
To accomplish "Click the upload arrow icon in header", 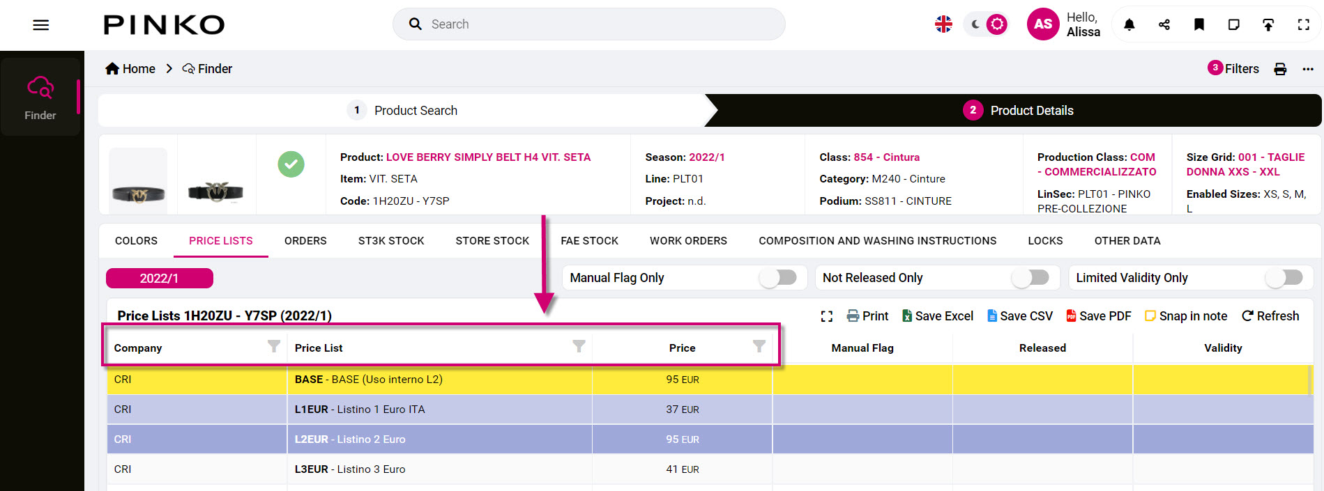I will (x=1268, y=25).
